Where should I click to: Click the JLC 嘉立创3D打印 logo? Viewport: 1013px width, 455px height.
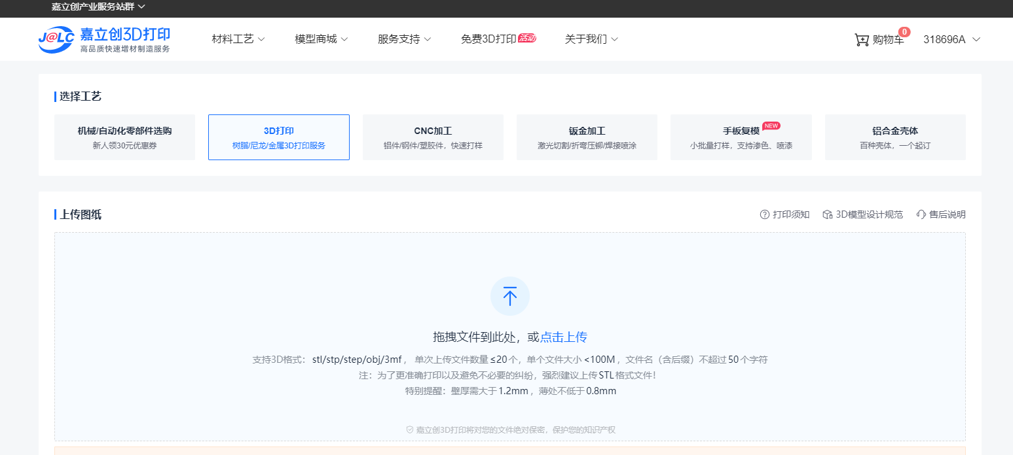104,39
